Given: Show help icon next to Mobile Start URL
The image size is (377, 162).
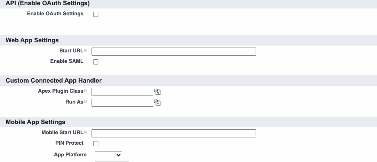Looking at the screenshot, I should point(85,132).
